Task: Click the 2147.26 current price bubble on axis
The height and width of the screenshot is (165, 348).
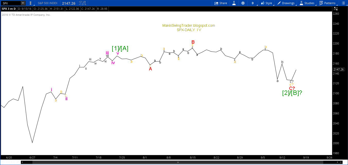Action: [x=338, y=69]
